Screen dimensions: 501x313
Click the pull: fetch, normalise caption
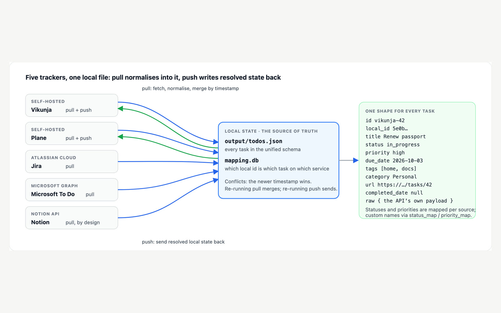point(190,89)
